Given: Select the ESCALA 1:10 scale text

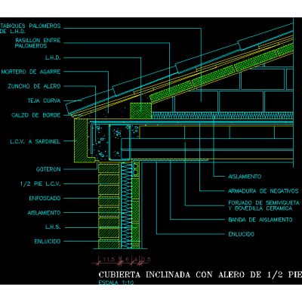Looking at the screenshot, I should pyautogui.click(x=116, y=282).
